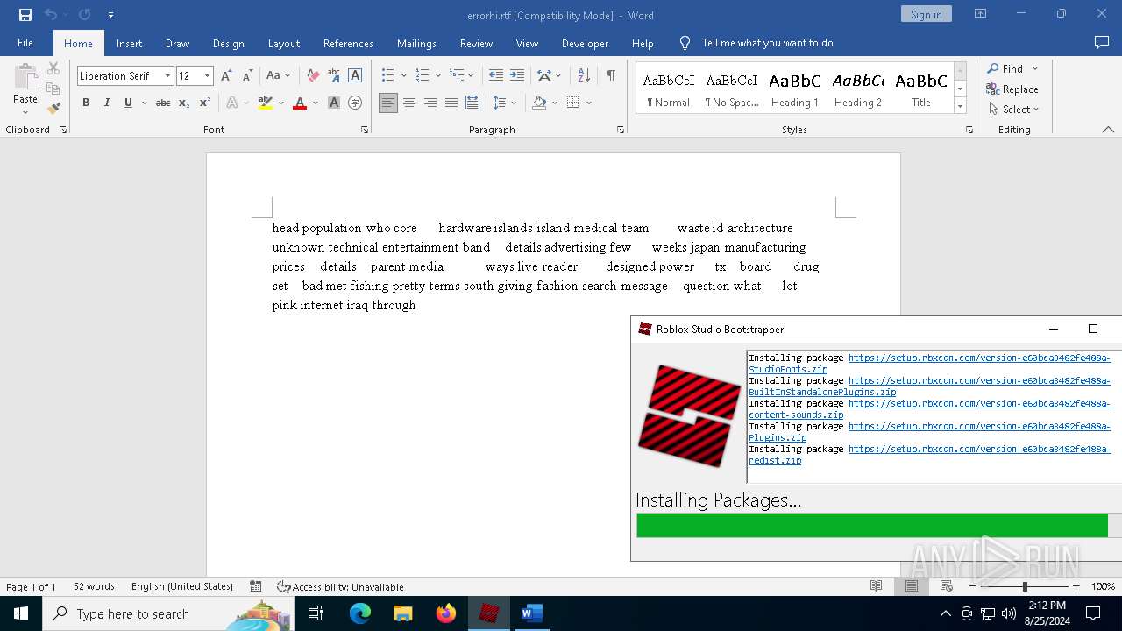Toggle Italic formatting
Screen dimensions: 1122x631
click(107, 103)
